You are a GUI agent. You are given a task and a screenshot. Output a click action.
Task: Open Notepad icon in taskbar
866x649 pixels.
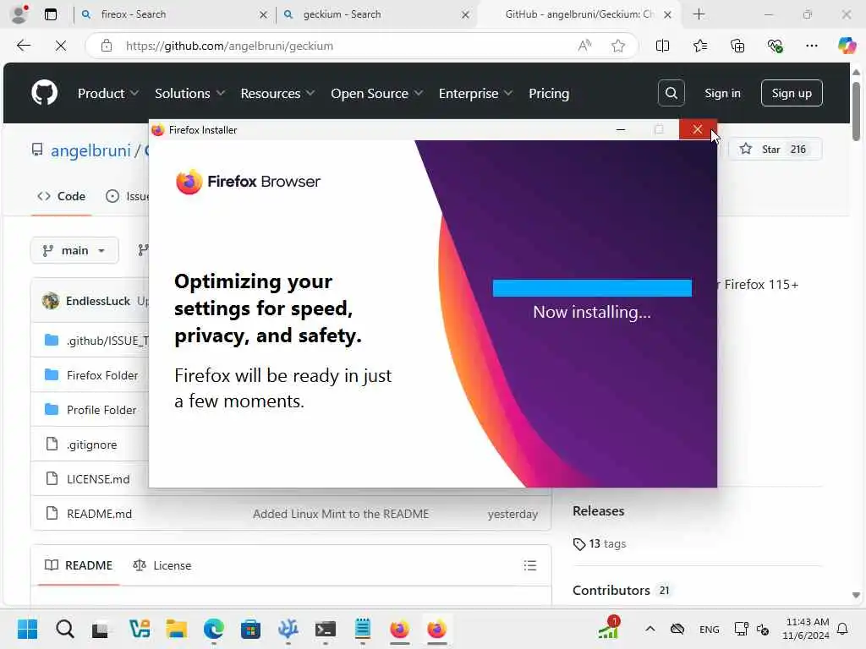pos(362,629)
